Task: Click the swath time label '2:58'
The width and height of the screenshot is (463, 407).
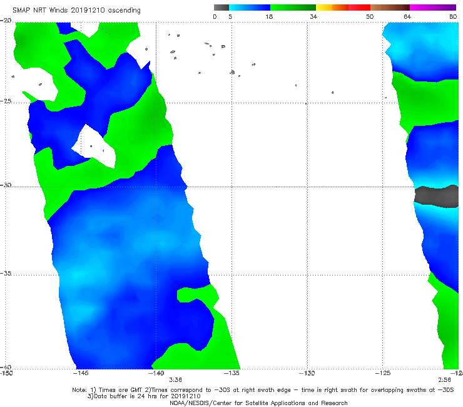Action: [x=444, y=380]
